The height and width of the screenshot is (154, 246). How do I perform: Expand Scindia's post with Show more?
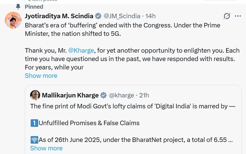pos(41,76)
